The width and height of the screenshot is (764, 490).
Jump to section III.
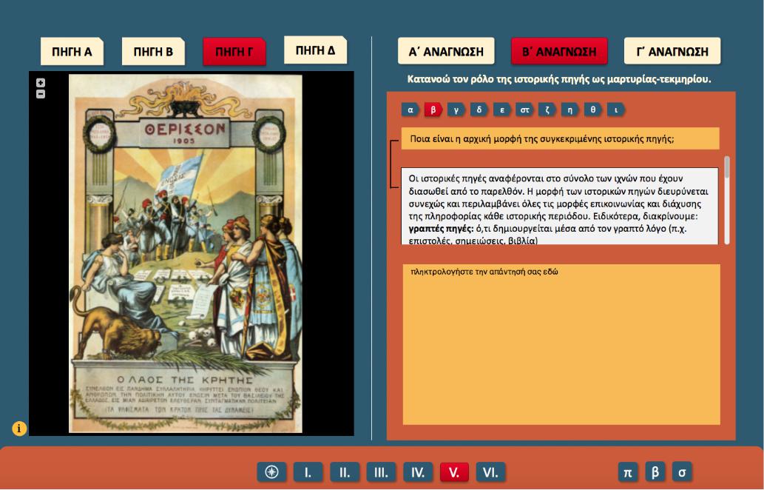(x=381, y=472)
